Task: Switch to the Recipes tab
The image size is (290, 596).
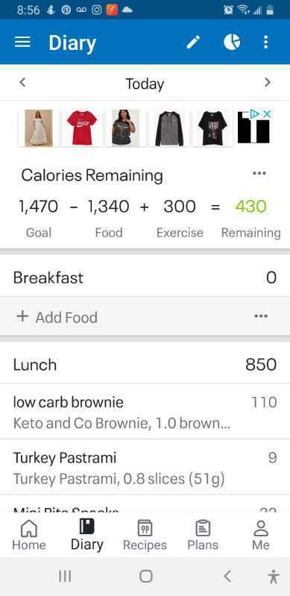Action: [x=145, y=535]
